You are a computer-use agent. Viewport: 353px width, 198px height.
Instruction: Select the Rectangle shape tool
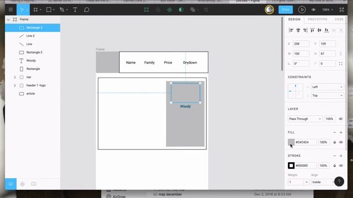(49, 10)
